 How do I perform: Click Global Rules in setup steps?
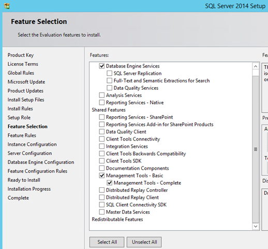click(x=21, y=73)
